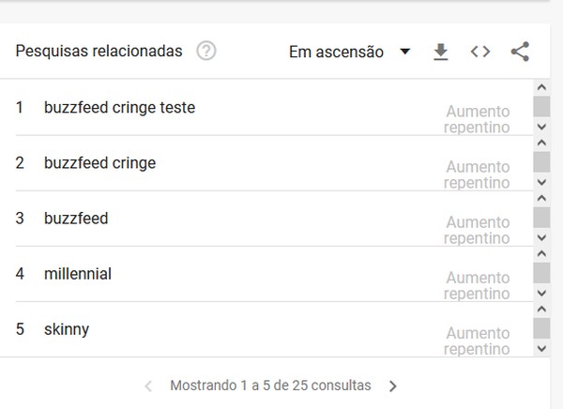Click scroll down arrow in buzzfeed cringe row

(x=541, y=182)
